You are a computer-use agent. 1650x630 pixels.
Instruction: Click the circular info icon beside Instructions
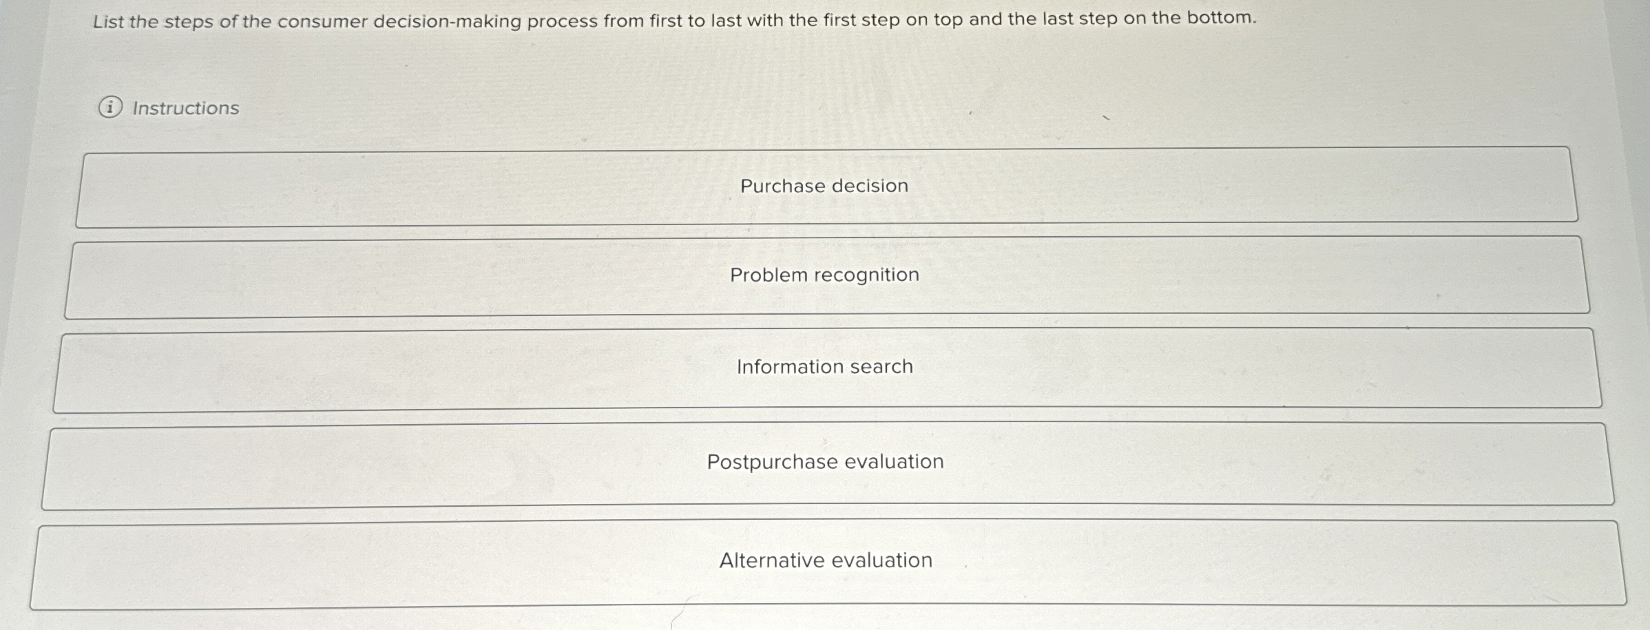[112, 108]
